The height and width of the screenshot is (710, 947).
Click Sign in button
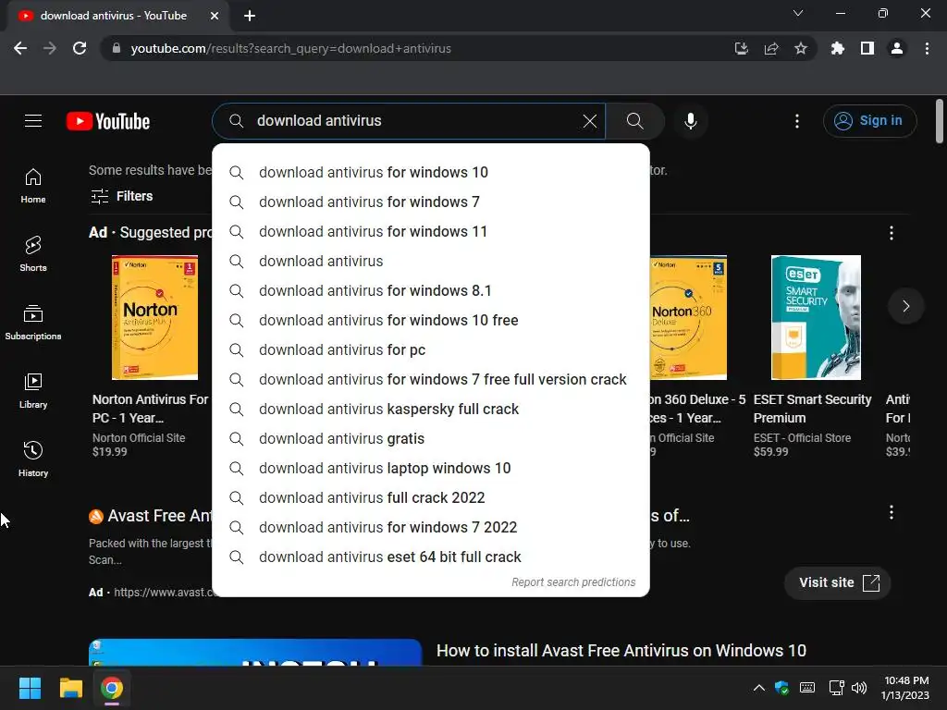pos(869,121)
